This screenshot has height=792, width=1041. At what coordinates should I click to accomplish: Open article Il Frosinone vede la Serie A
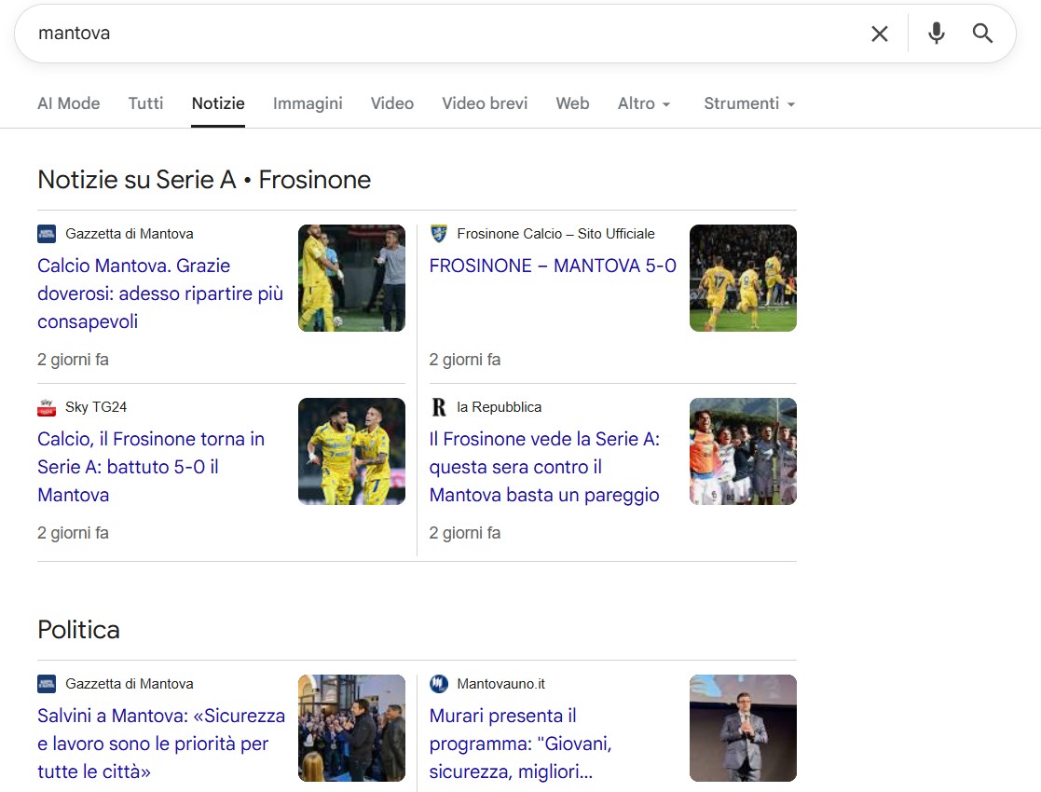pyautogui.click(x=544, y=467)
